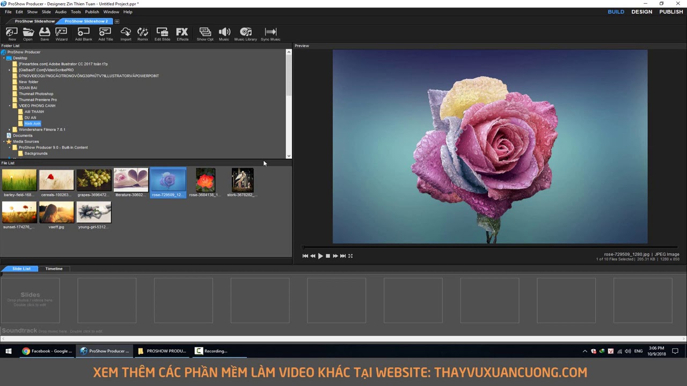687x386 pixels.
Task: Save the project using the Save icon
Action: [x=45, y=34]
